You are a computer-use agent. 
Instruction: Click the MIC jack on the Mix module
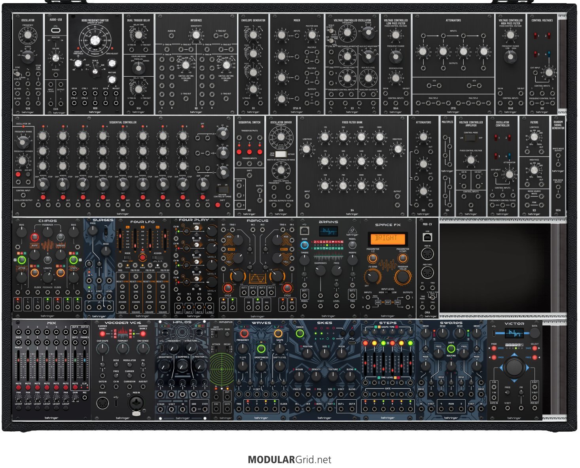click(x=85, y=397)
